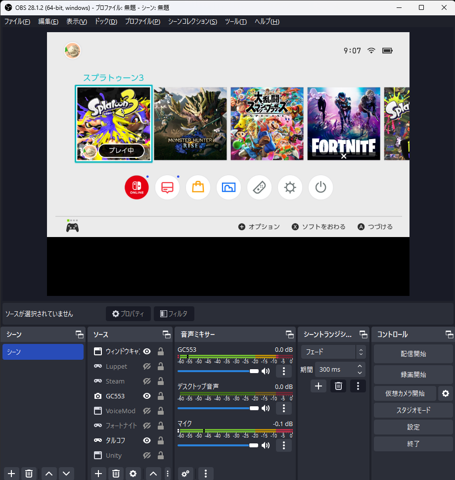Toggle lock on the タルコフ source

pyautogui.click(x=161, y=440)
